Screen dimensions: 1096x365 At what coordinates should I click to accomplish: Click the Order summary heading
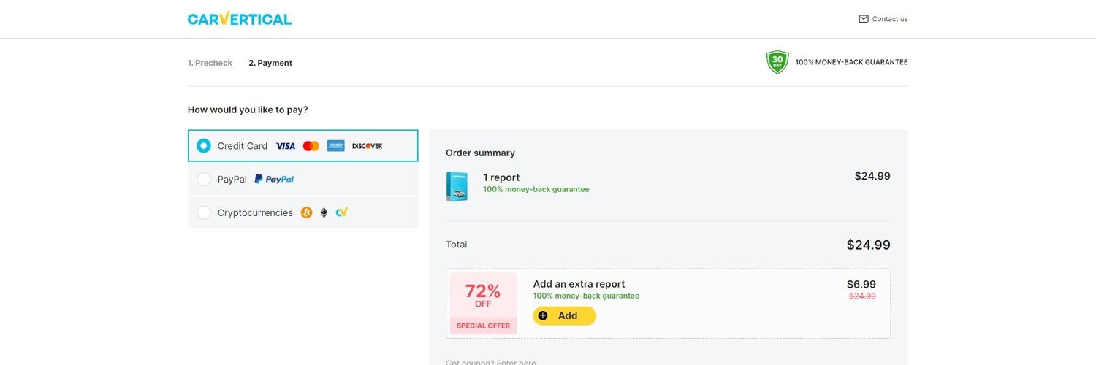pos(480,153)
